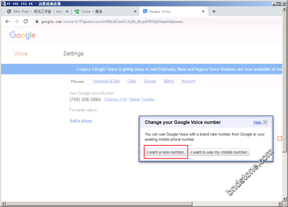Select the Phones settings tab

click(77, 81)
